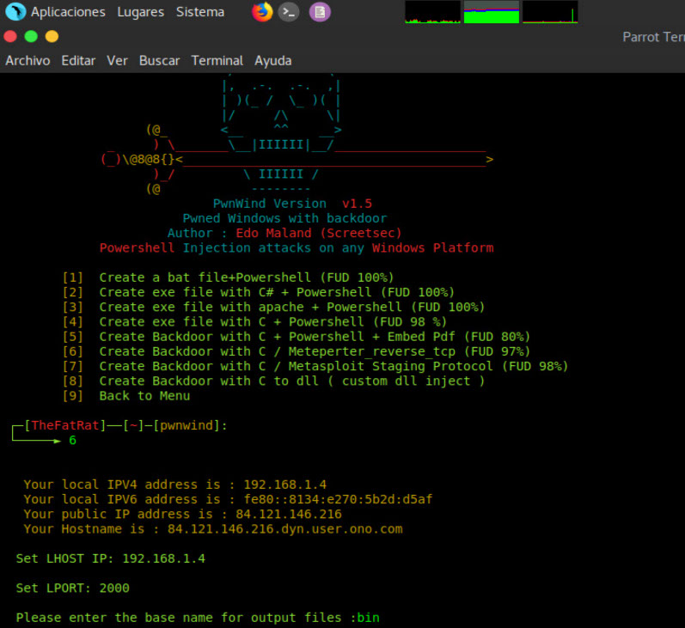
Task: Open the Aplicaciones menu
Action: [68, 12]
